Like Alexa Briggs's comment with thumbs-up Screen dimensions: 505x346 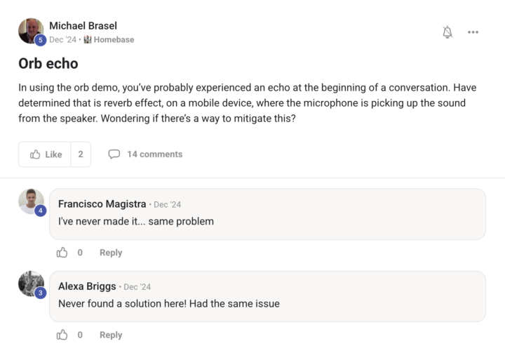pos(62,335)
